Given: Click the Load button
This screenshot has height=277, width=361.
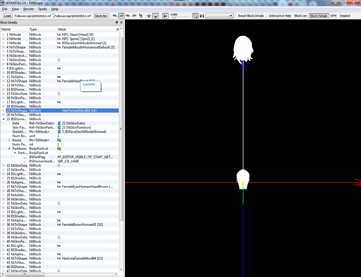Looking at the screenshot, I should tap(8, 16).
